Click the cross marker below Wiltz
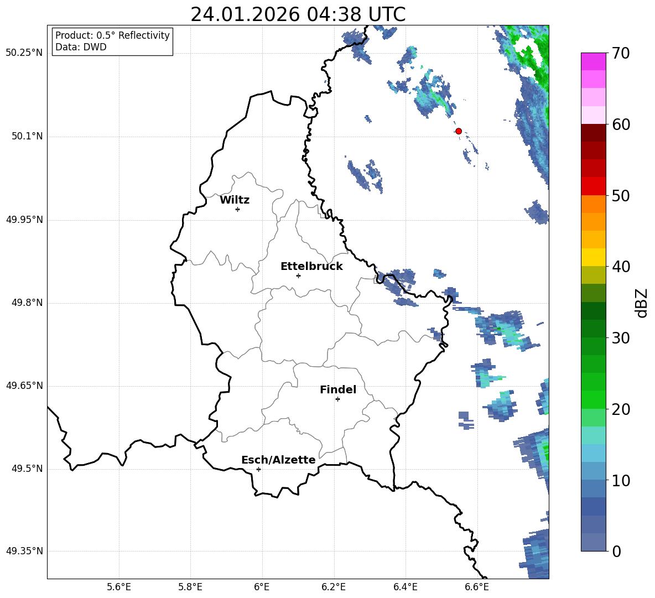The height and width of the screenshot is (598, 655). [238, 209]
